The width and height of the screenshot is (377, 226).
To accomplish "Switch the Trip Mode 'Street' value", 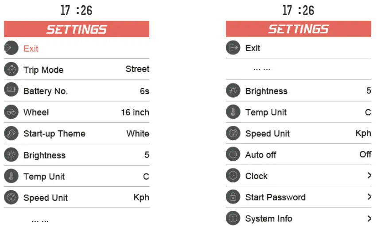I will click(137, 69).
